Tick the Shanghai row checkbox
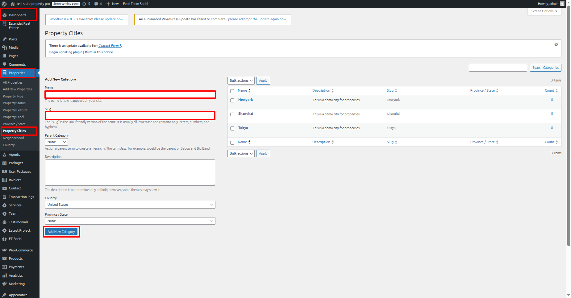Viewport: 571px width, 298px height. pyautogui.click(x=232, y=114)
